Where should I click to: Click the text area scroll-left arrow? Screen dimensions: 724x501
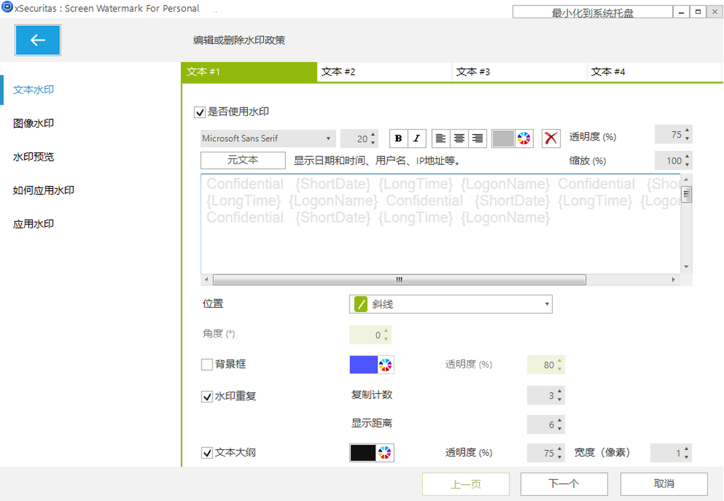click(206, 280)
